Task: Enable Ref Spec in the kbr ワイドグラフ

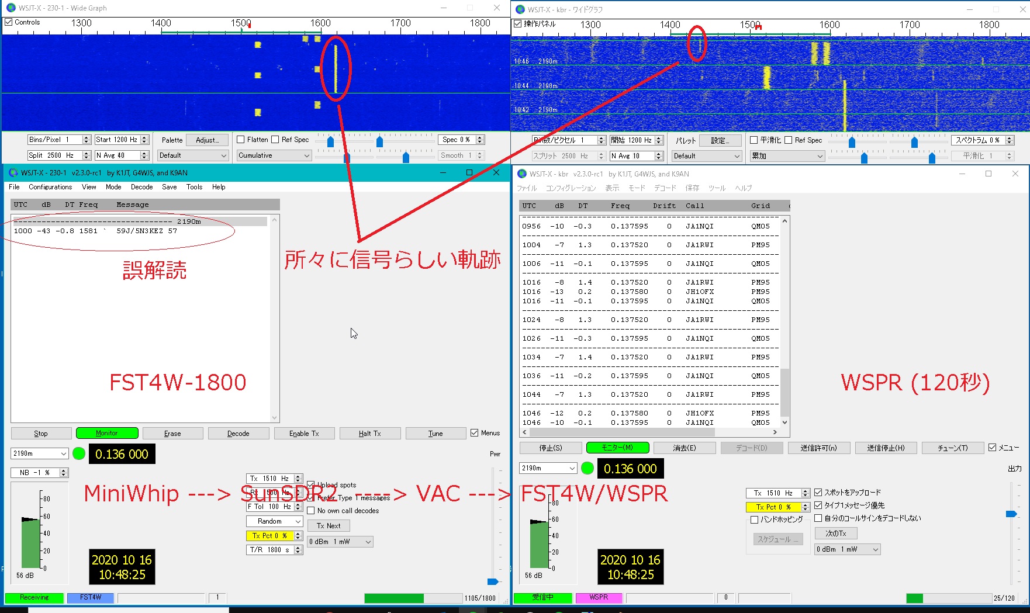Action: coord(789,140)
